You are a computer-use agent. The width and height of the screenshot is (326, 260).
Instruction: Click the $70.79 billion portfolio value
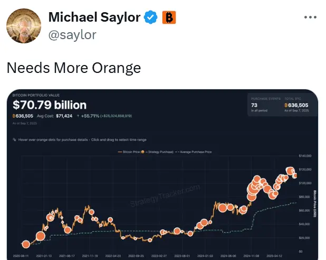50,105
